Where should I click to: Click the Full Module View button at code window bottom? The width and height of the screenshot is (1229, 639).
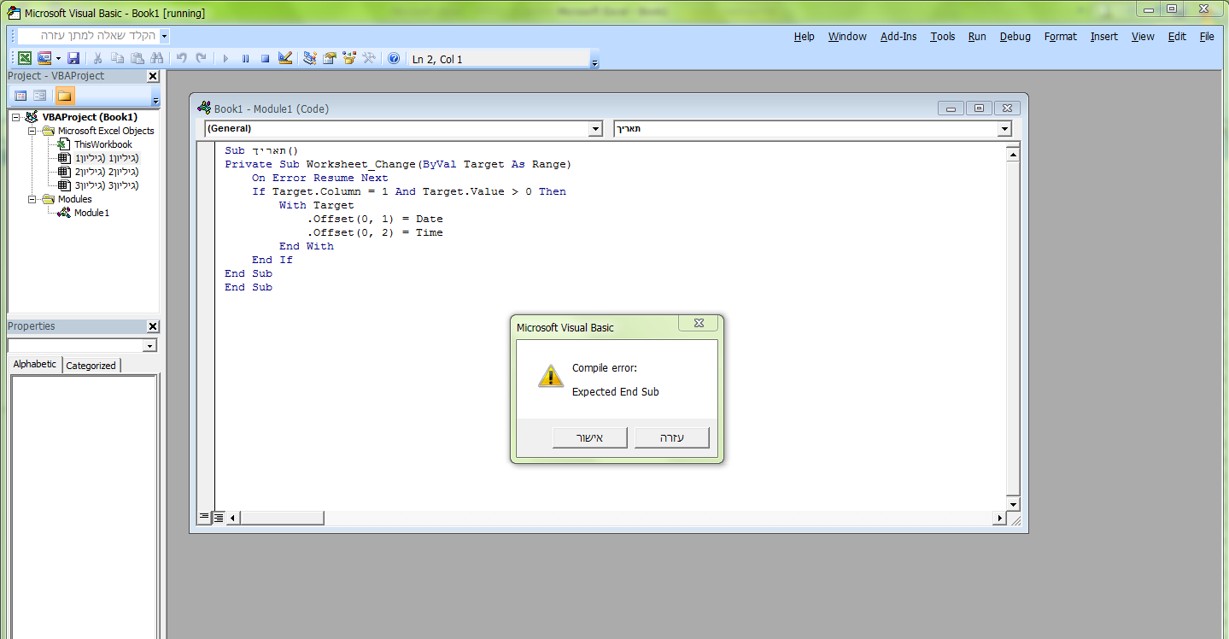[x=219, y=517]
